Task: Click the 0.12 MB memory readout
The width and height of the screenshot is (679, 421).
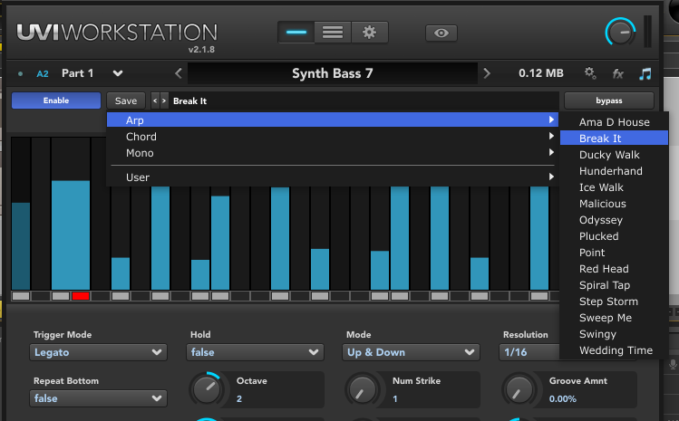Action: coord(541,73)
